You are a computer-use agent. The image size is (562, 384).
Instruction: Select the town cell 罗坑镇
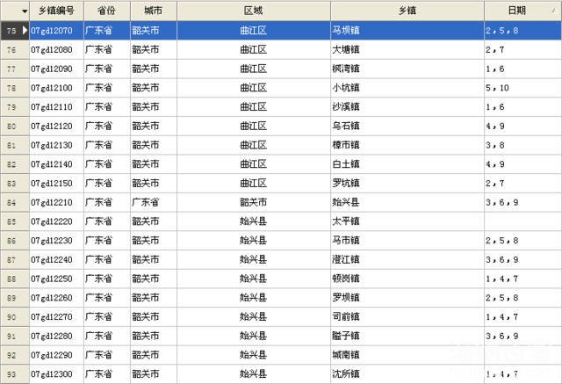tap(407, 184)
